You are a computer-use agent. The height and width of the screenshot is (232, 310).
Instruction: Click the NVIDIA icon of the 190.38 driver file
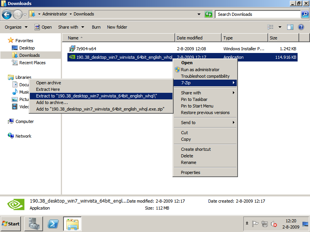point(72,57)
